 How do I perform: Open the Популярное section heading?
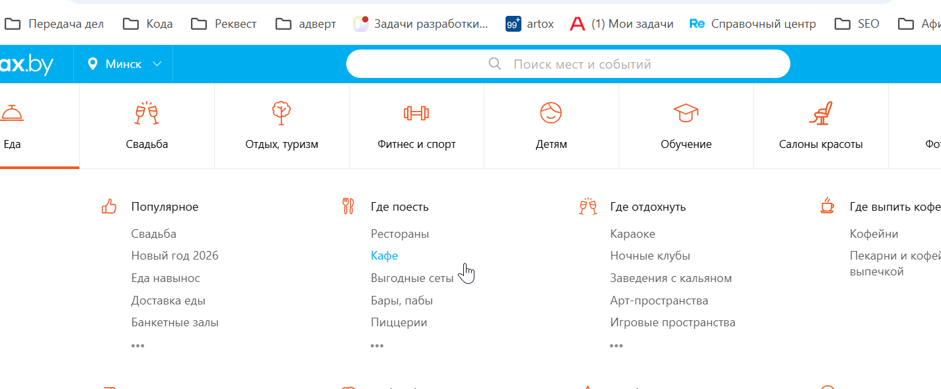[165, 207]
